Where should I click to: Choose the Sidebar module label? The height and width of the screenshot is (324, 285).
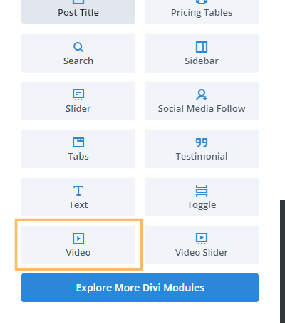click(x=202, y=61)
